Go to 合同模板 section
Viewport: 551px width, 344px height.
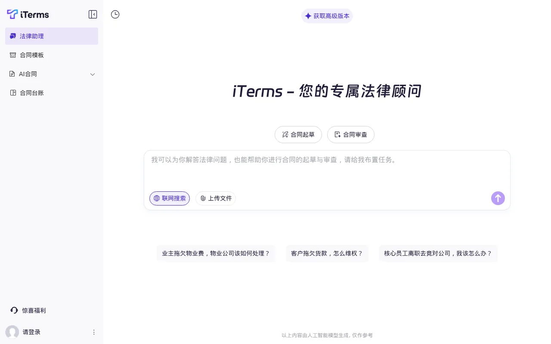click(52, 55)
